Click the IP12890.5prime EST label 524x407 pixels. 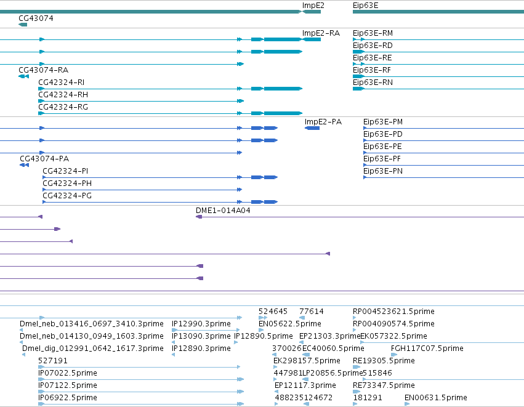pos(264,336)
